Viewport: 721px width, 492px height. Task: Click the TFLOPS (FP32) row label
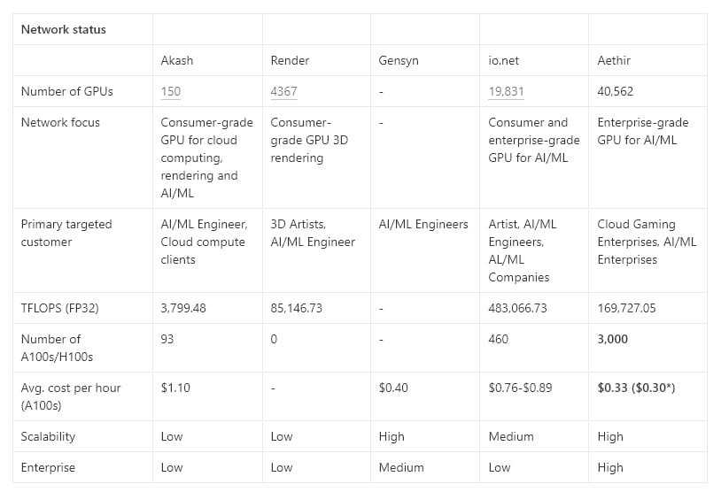pyautogui.click(x=59, y=308)
